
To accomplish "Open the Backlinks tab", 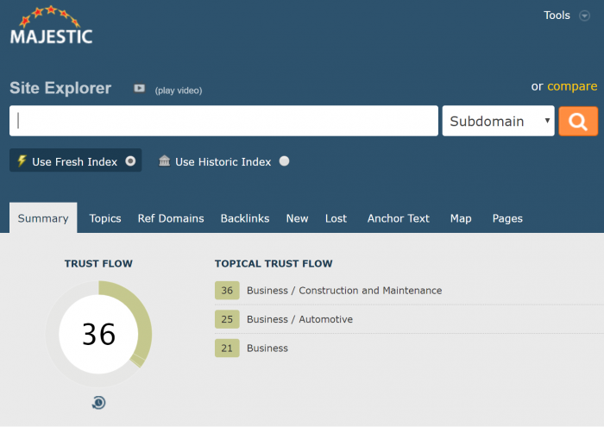I will coord(245,218).
